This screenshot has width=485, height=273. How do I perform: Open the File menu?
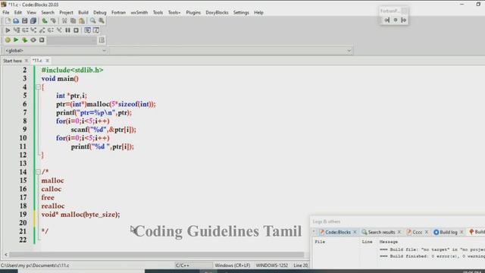coord(6,12)
